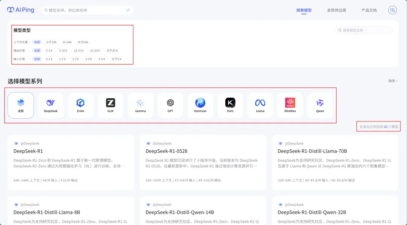
Task: Filter output price by 10-15¥
Action: point(79,50)
